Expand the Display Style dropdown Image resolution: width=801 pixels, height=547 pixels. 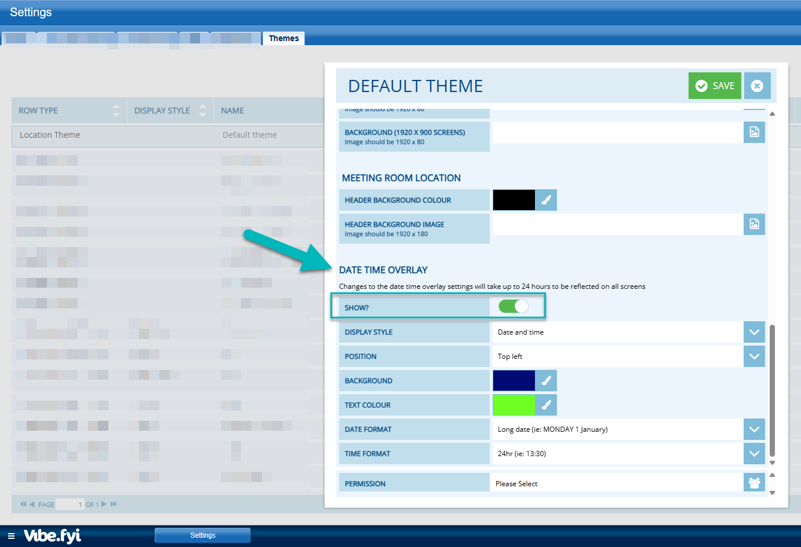point(754,332)
